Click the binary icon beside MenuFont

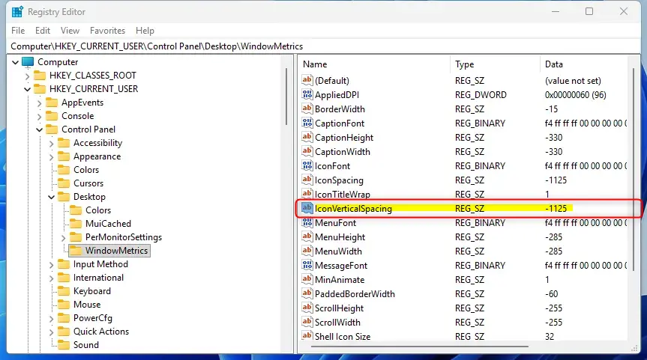(307, 222)
